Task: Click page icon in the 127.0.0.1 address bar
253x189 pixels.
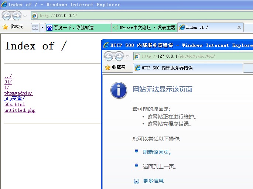Action: 34,16
